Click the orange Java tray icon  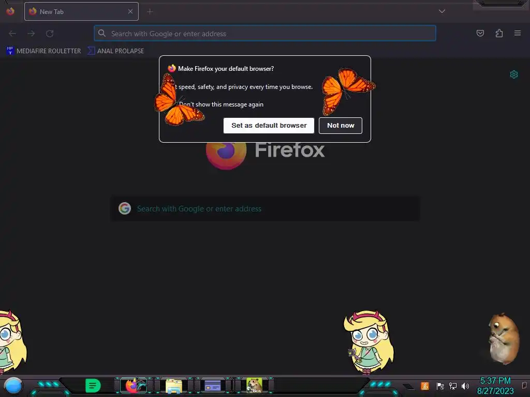[x=425, y=386]
